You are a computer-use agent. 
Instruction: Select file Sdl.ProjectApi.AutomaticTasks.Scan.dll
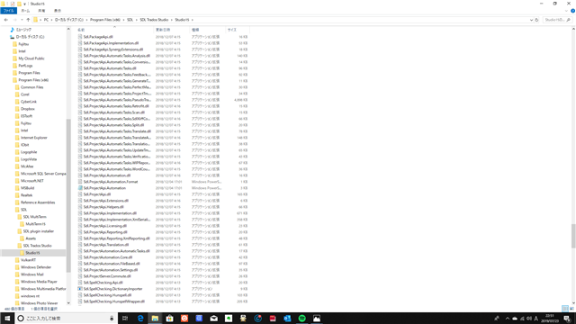pyautogui.click(x=114, y=112)
